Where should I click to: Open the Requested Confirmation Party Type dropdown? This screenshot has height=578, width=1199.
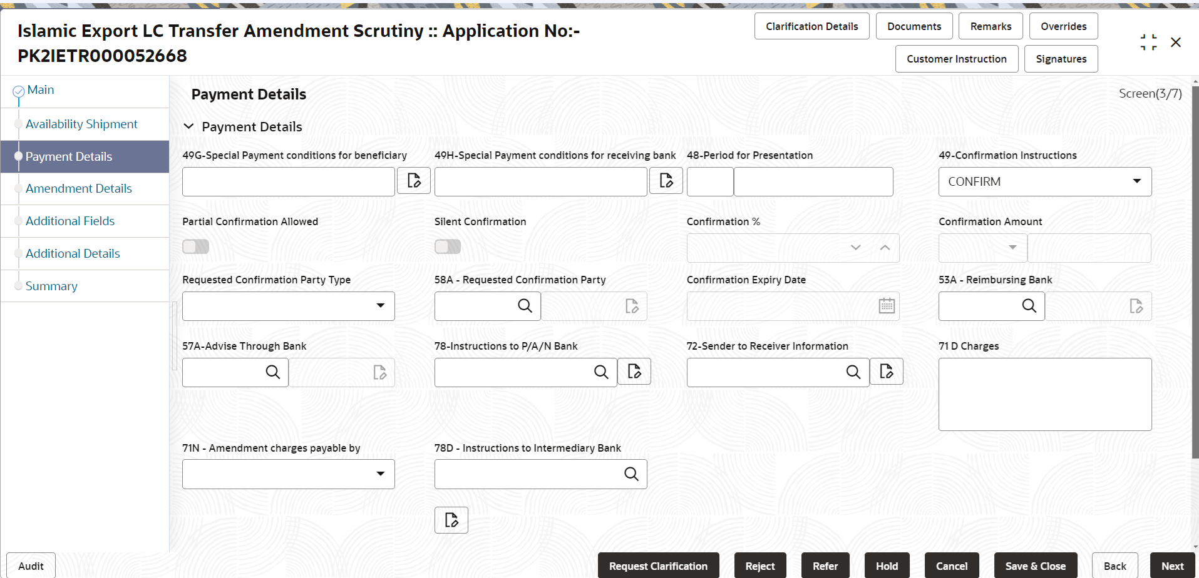point(381,306)
